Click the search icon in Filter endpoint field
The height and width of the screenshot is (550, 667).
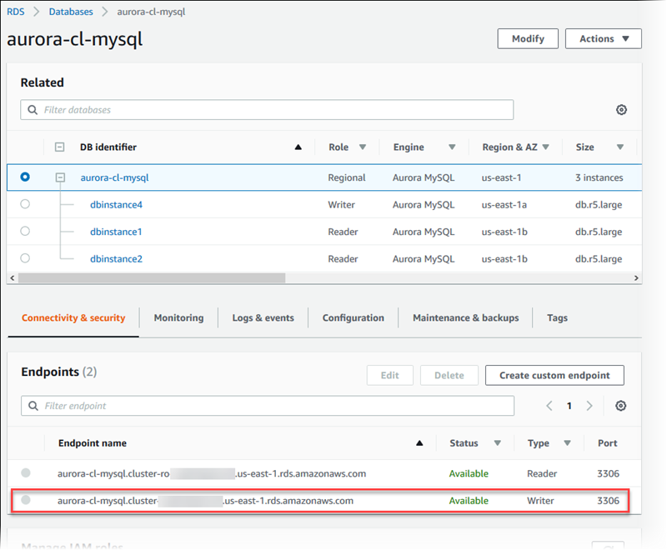click(32, 406)
